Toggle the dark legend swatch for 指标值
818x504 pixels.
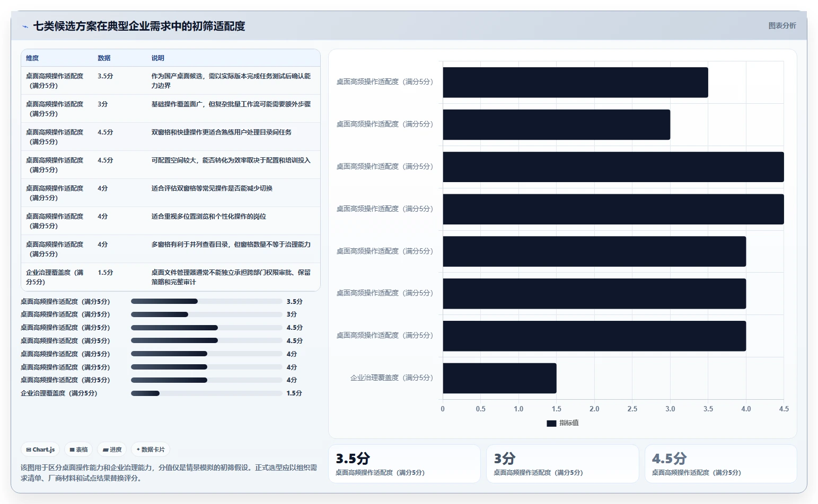tap(551, 423)
